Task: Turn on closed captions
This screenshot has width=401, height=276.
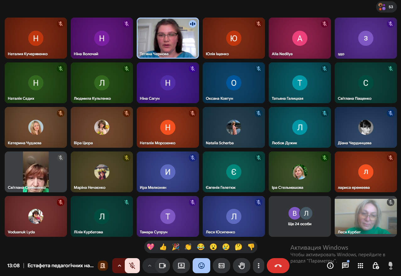Action: click(x=222, y=266)
